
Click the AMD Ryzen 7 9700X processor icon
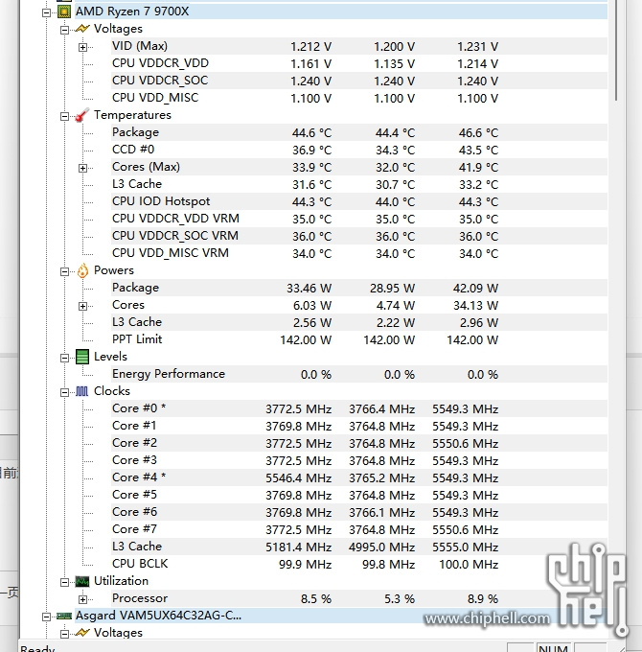[64, 12]
